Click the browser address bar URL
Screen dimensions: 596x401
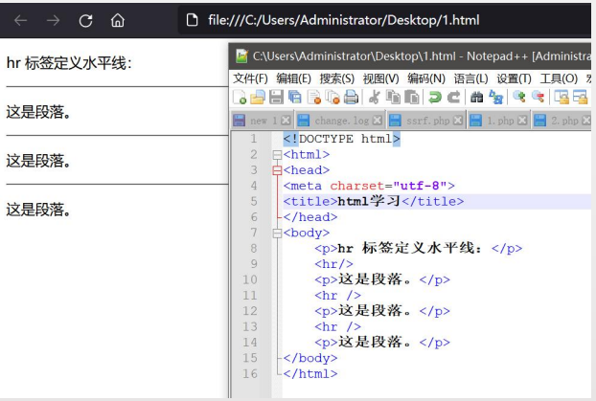tap(344, 20)
